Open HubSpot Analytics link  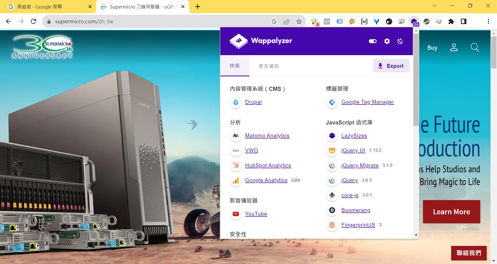pos(268,165)
